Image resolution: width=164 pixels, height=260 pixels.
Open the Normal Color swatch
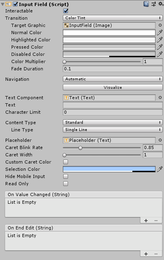[x=109, y=33]
